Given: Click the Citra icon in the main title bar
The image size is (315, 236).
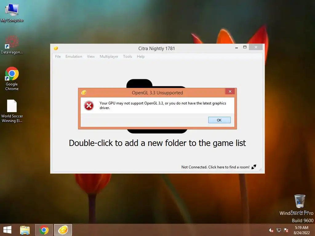Looking at the screenshot, I should (x=56, y=48).
